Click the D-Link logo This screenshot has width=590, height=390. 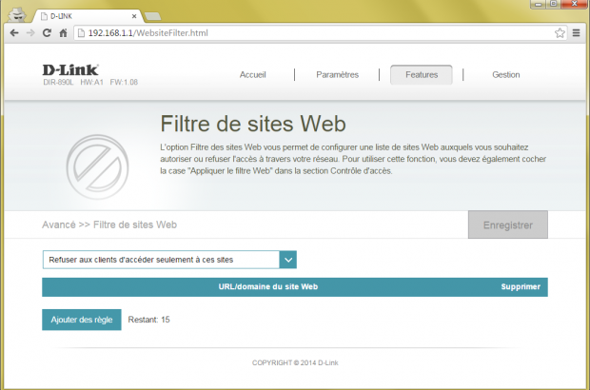70,69
